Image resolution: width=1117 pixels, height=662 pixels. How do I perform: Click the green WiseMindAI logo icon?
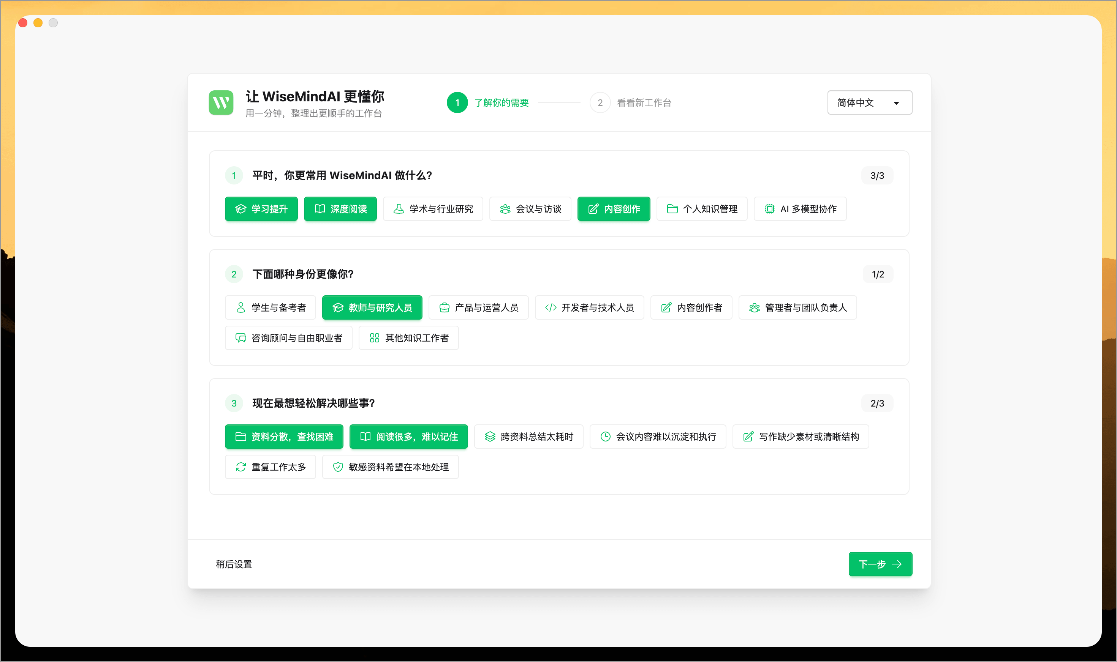(x=221, y=102)
